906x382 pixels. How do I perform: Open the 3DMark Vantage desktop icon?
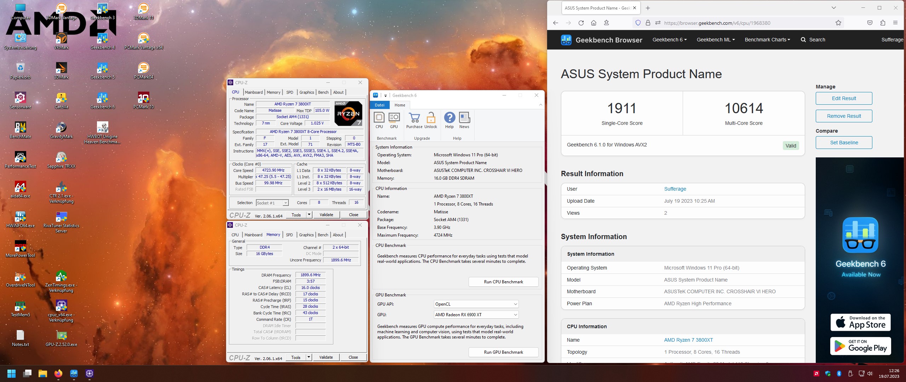[x=61, y=11]
